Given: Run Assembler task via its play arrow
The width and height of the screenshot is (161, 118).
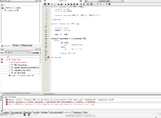Looking at the screenshot, I should (12, 68).
